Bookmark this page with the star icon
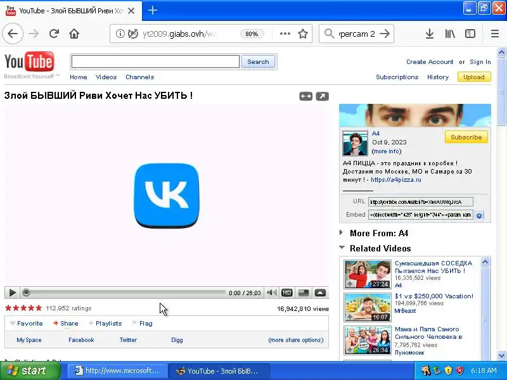 303,34
